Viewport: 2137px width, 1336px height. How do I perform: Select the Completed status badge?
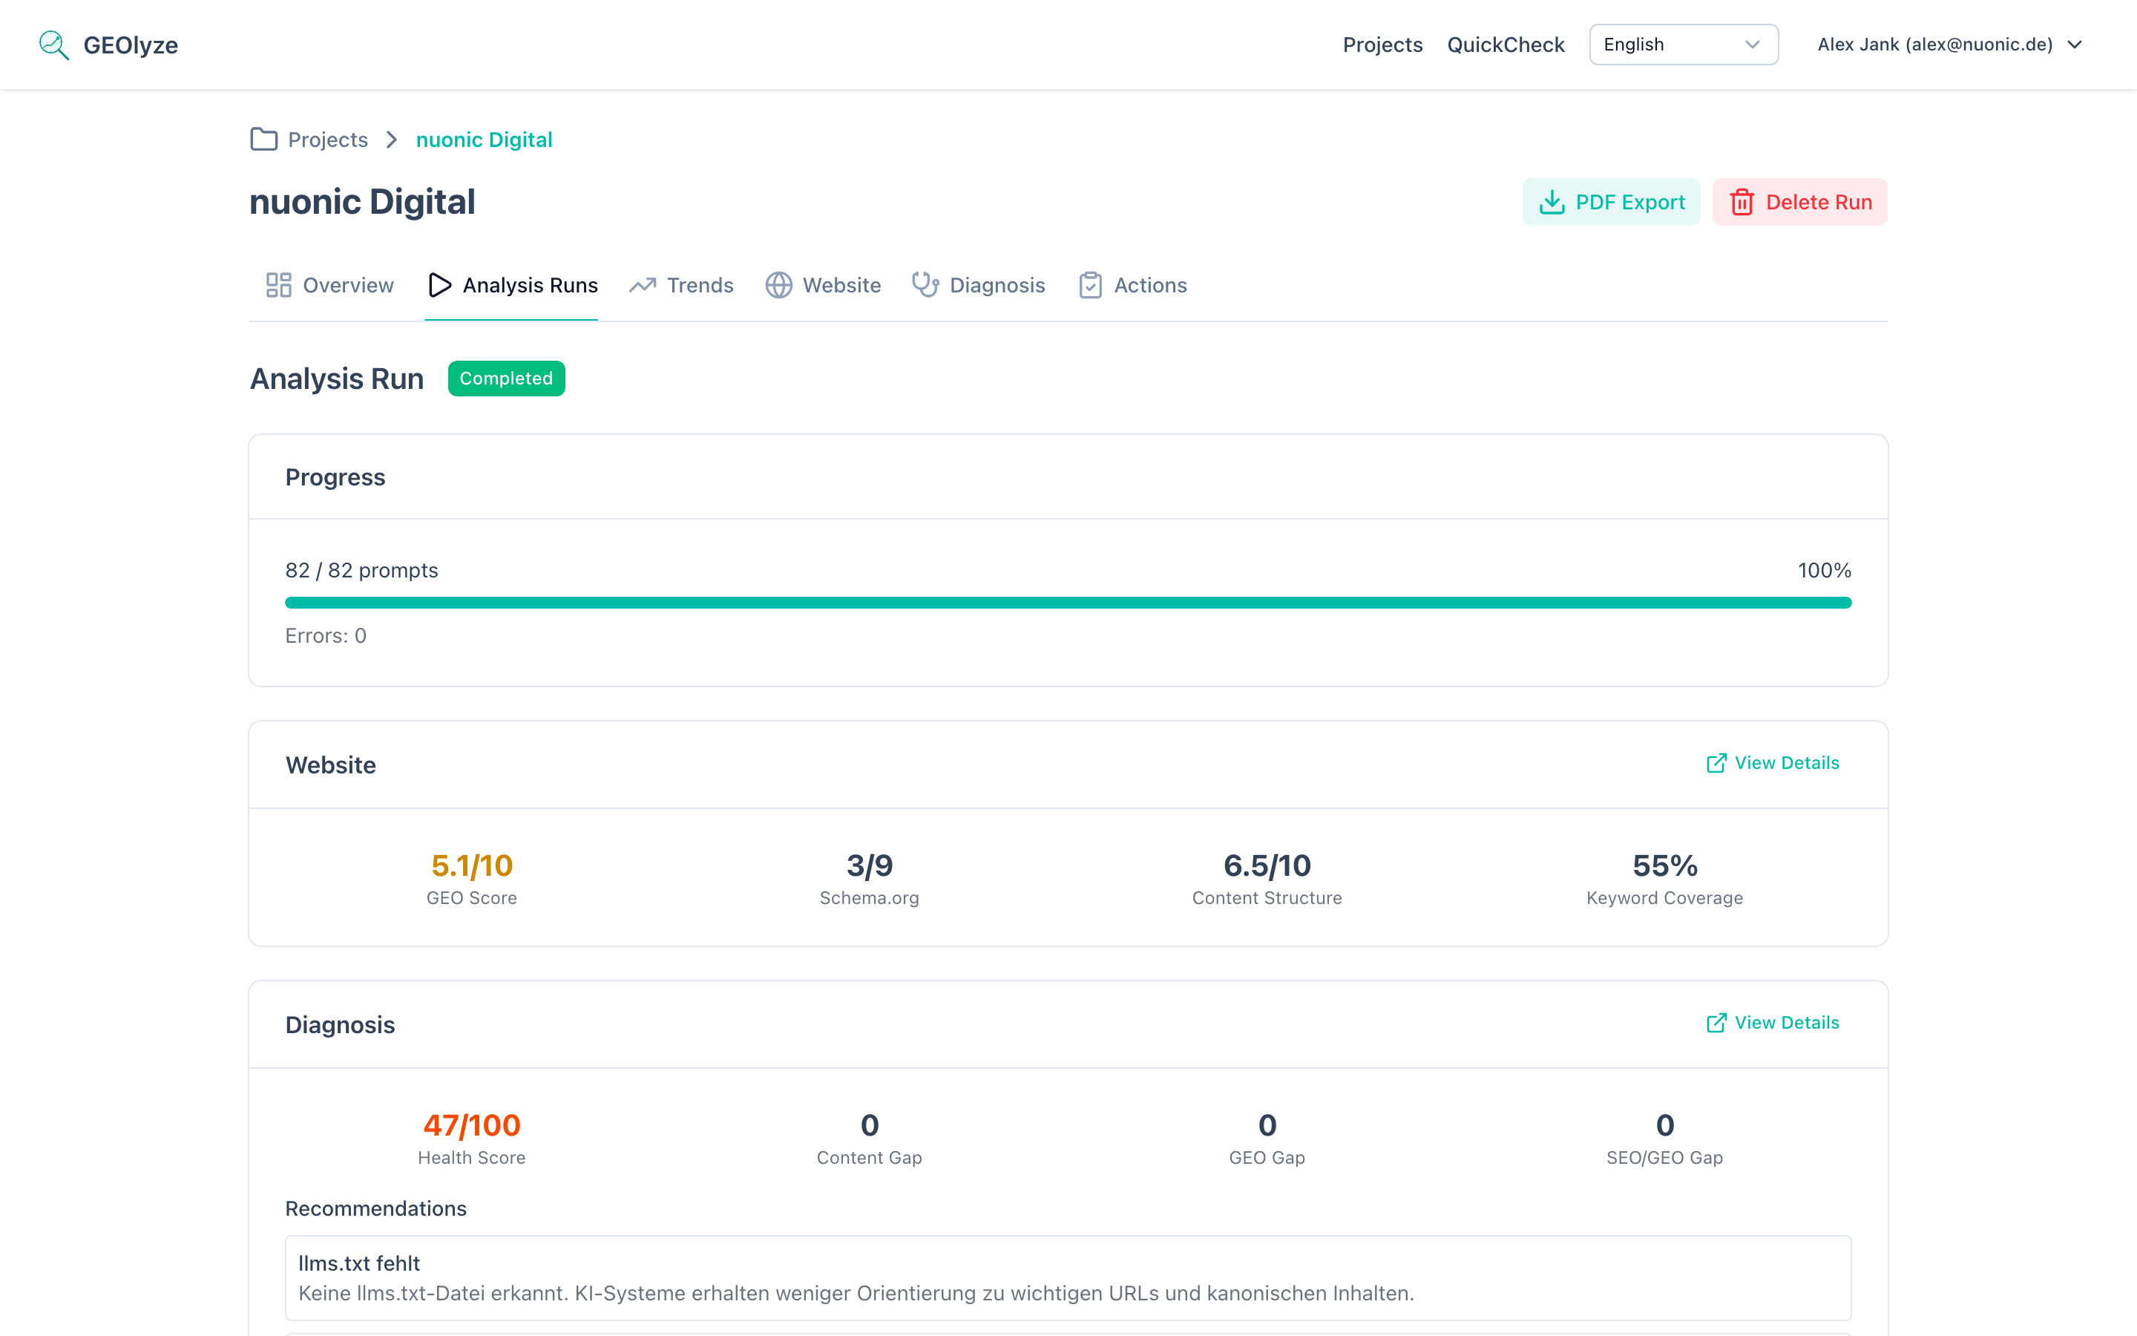(x=506, y=379)
